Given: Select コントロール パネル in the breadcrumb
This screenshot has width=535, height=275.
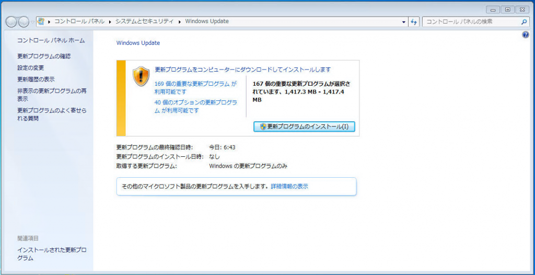Looking at the screenshot, I should point(79,21).
